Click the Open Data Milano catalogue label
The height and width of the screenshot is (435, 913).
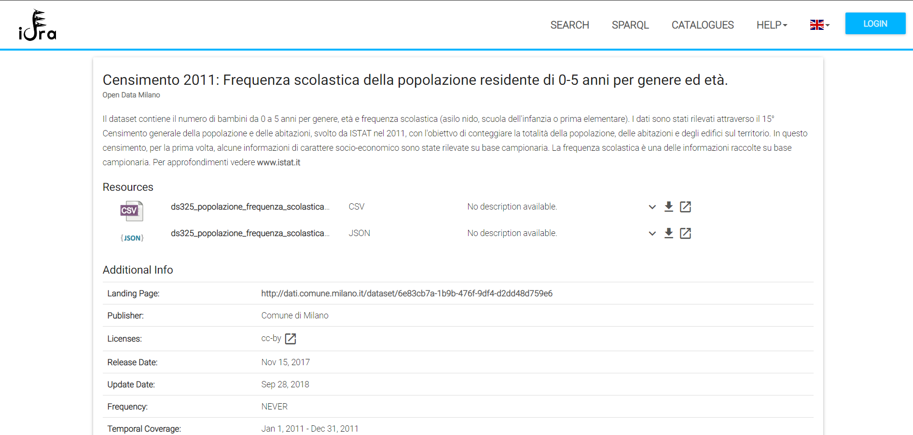click(x=131, y=95)
